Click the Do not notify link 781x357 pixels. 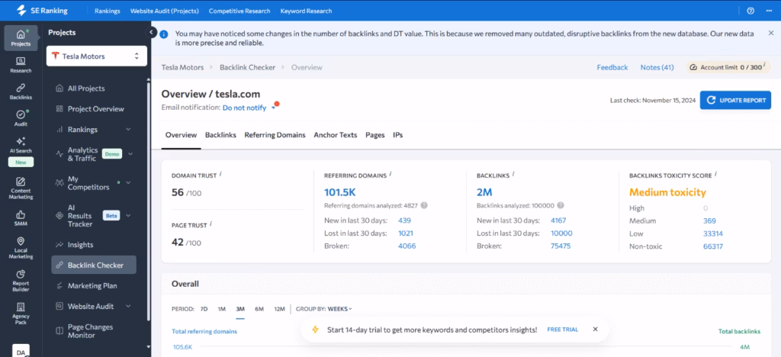click(244, 108)
